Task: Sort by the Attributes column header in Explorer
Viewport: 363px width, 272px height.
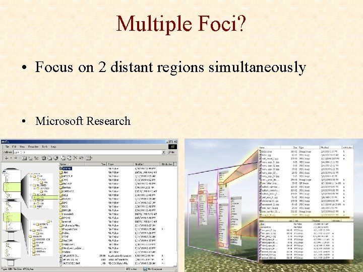Action: coord(167,164)
